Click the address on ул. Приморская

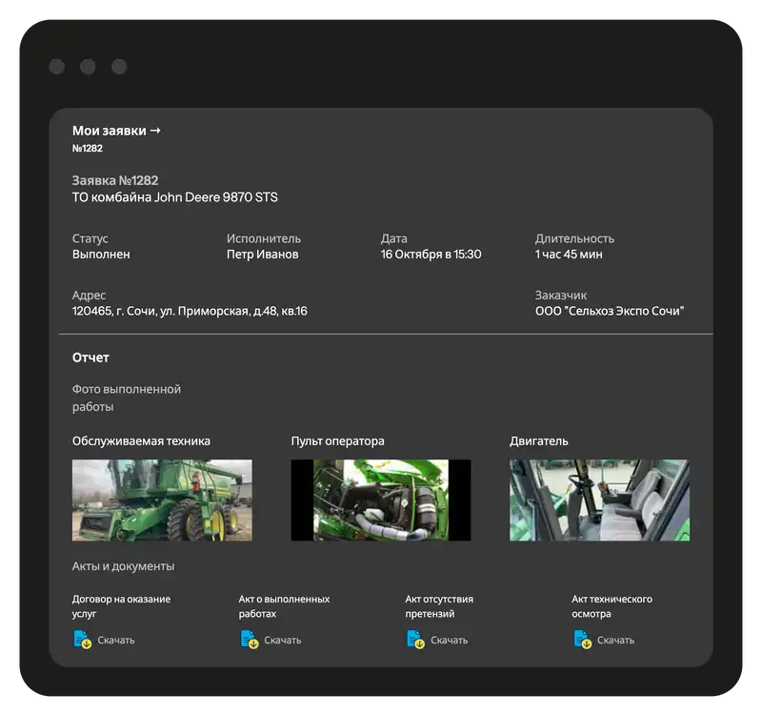click(x=190, y=311)
